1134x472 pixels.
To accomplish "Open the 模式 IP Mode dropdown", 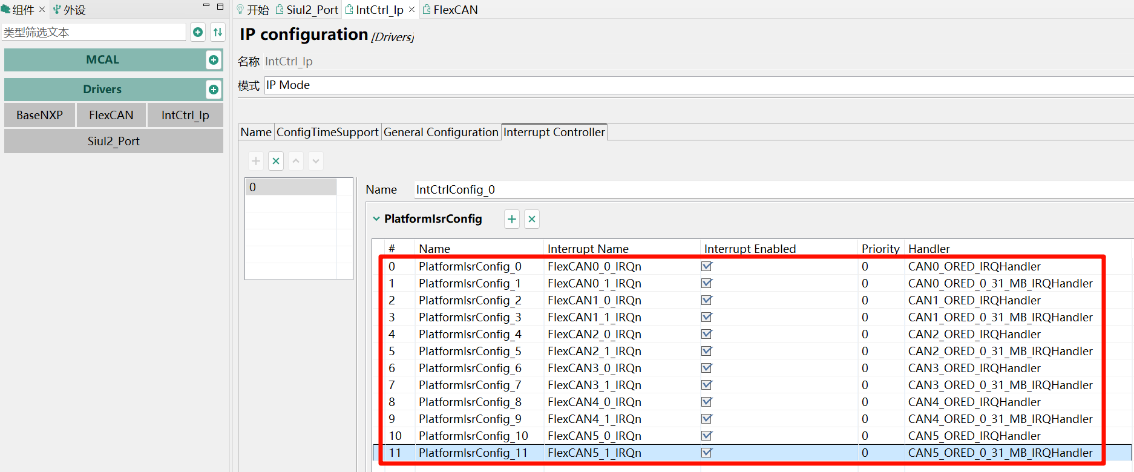I will point(699,85).
